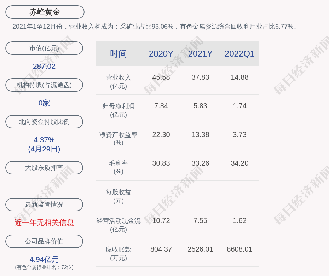This screenshot has height=276, width=329.
Task: Click receivables value 2526.01
Action: tap(200, 249)
